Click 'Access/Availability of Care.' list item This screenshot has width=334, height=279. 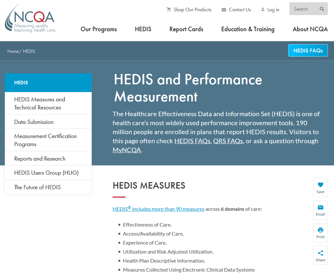coord(153,234)
